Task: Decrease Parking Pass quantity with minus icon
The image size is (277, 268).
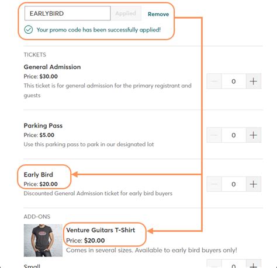Action: coord(214,135)
